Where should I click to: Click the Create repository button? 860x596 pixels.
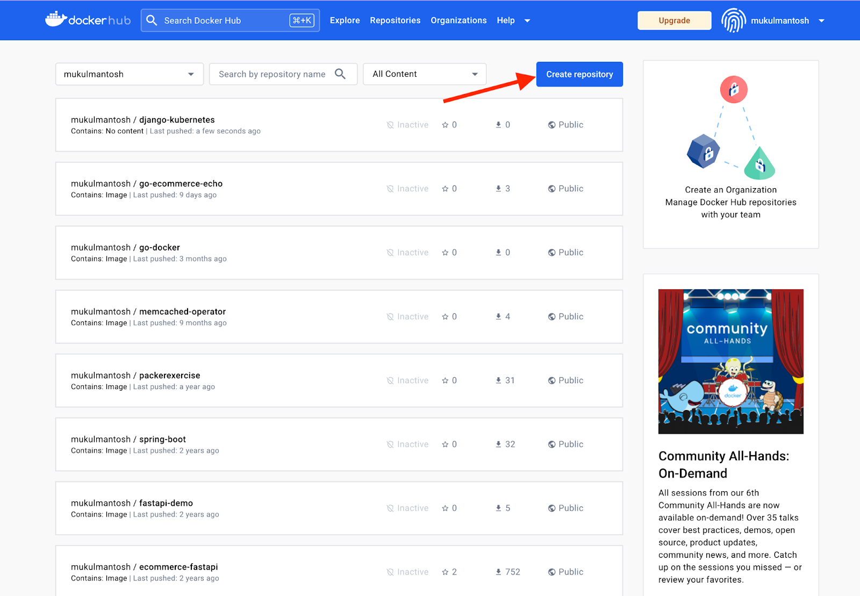point(579,74)
